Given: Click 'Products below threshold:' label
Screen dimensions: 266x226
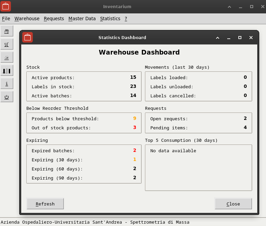Looking at the screenshot, I should tap(65, 119).
